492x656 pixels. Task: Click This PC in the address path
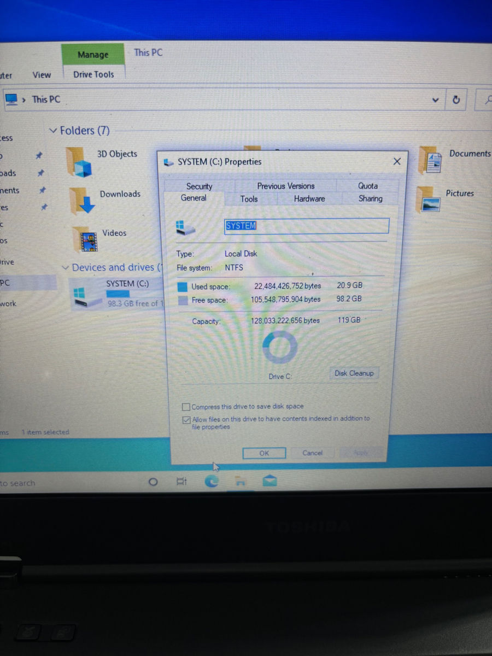tap(46, 99)
